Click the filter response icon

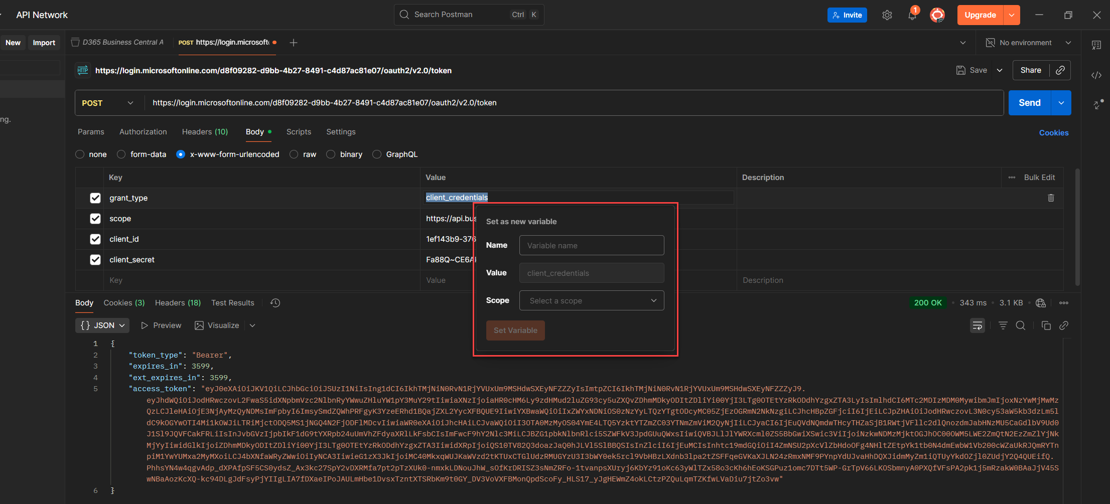pyautogui.click(x=1003, y=325)
